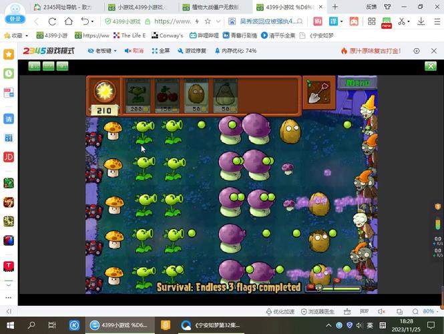Image resolution: width=444 pixels, height=334 pixels.
Task: Click the favorites star in sidebar
Action: point(9,54)
